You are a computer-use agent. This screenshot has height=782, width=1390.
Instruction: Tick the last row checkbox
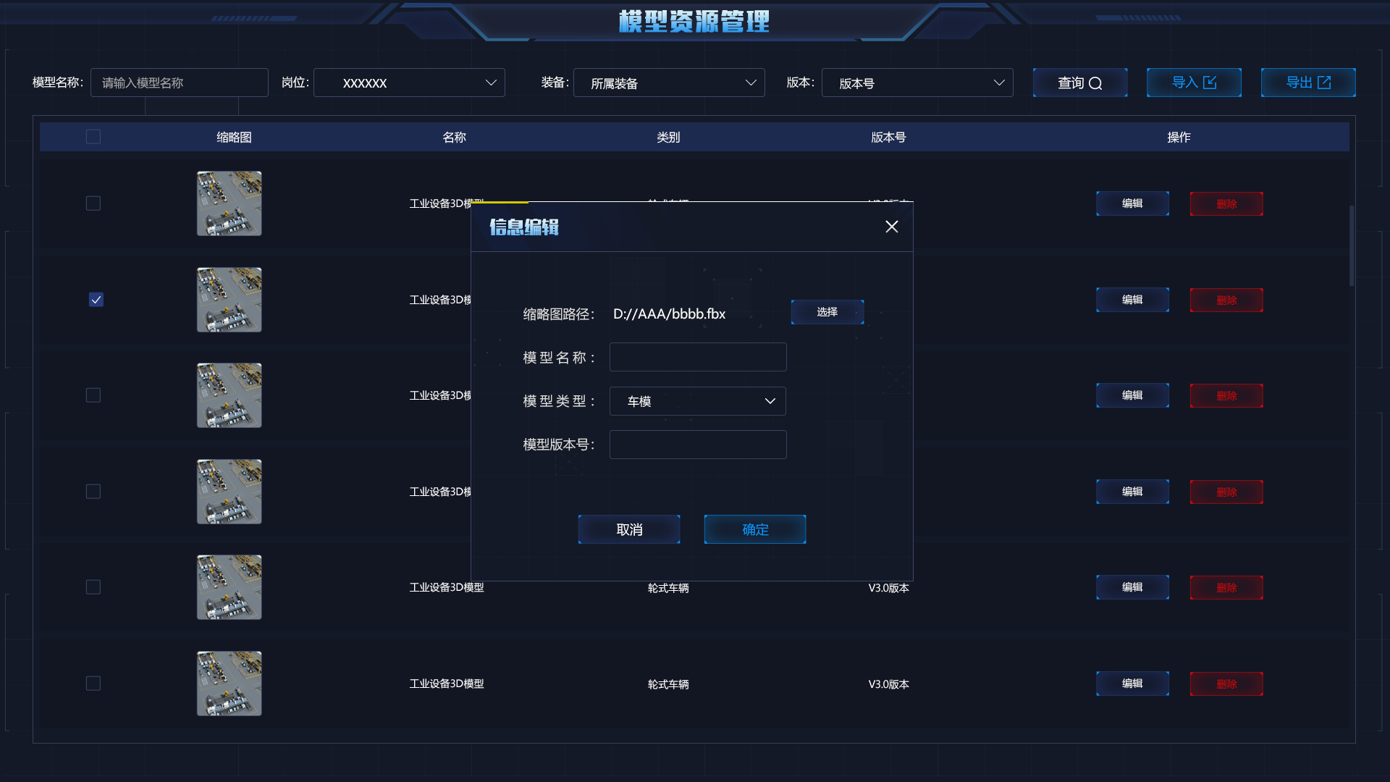pos(93,684)
